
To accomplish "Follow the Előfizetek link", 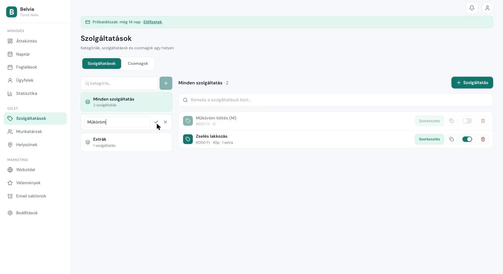I will [153, 22].
